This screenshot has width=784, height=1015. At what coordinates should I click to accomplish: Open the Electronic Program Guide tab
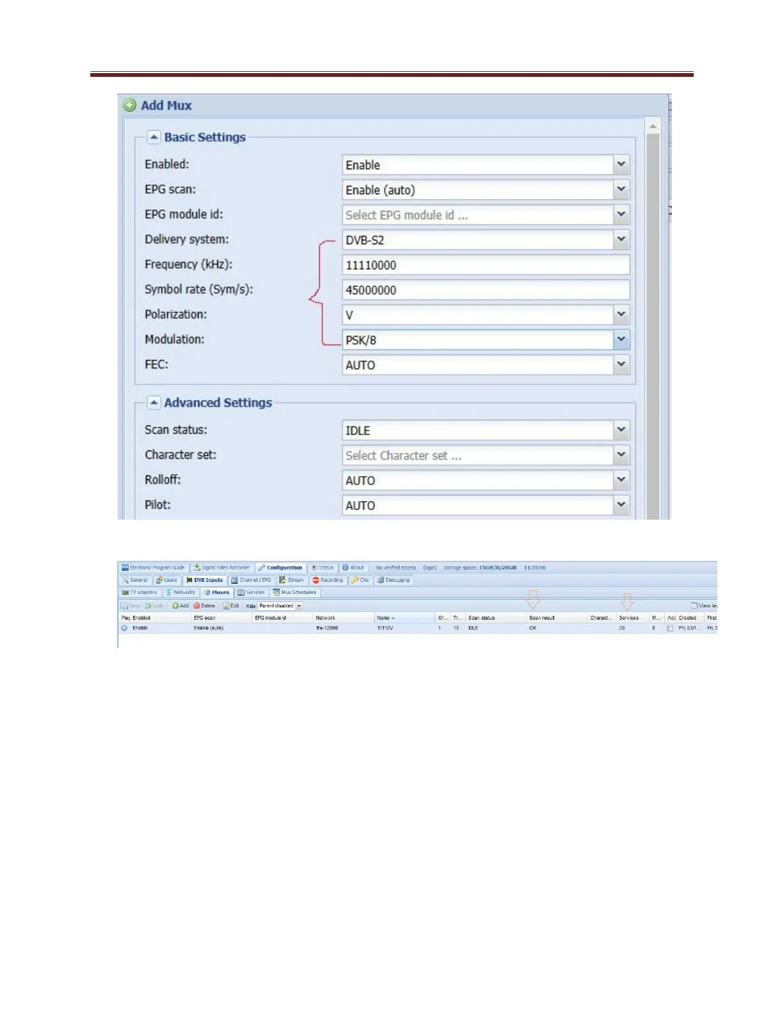coord(154,568)
